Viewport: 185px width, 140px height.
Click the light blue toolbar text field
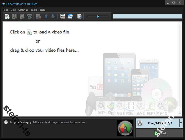(x=147, y=16)
